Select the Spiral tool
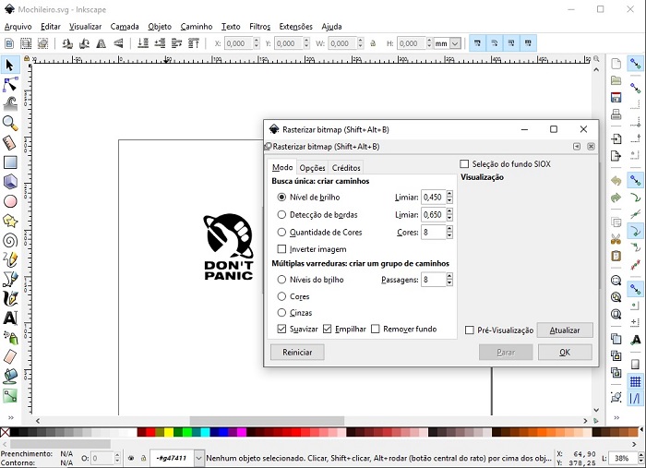This screenshot has width=646, height=468. point(10,240)
